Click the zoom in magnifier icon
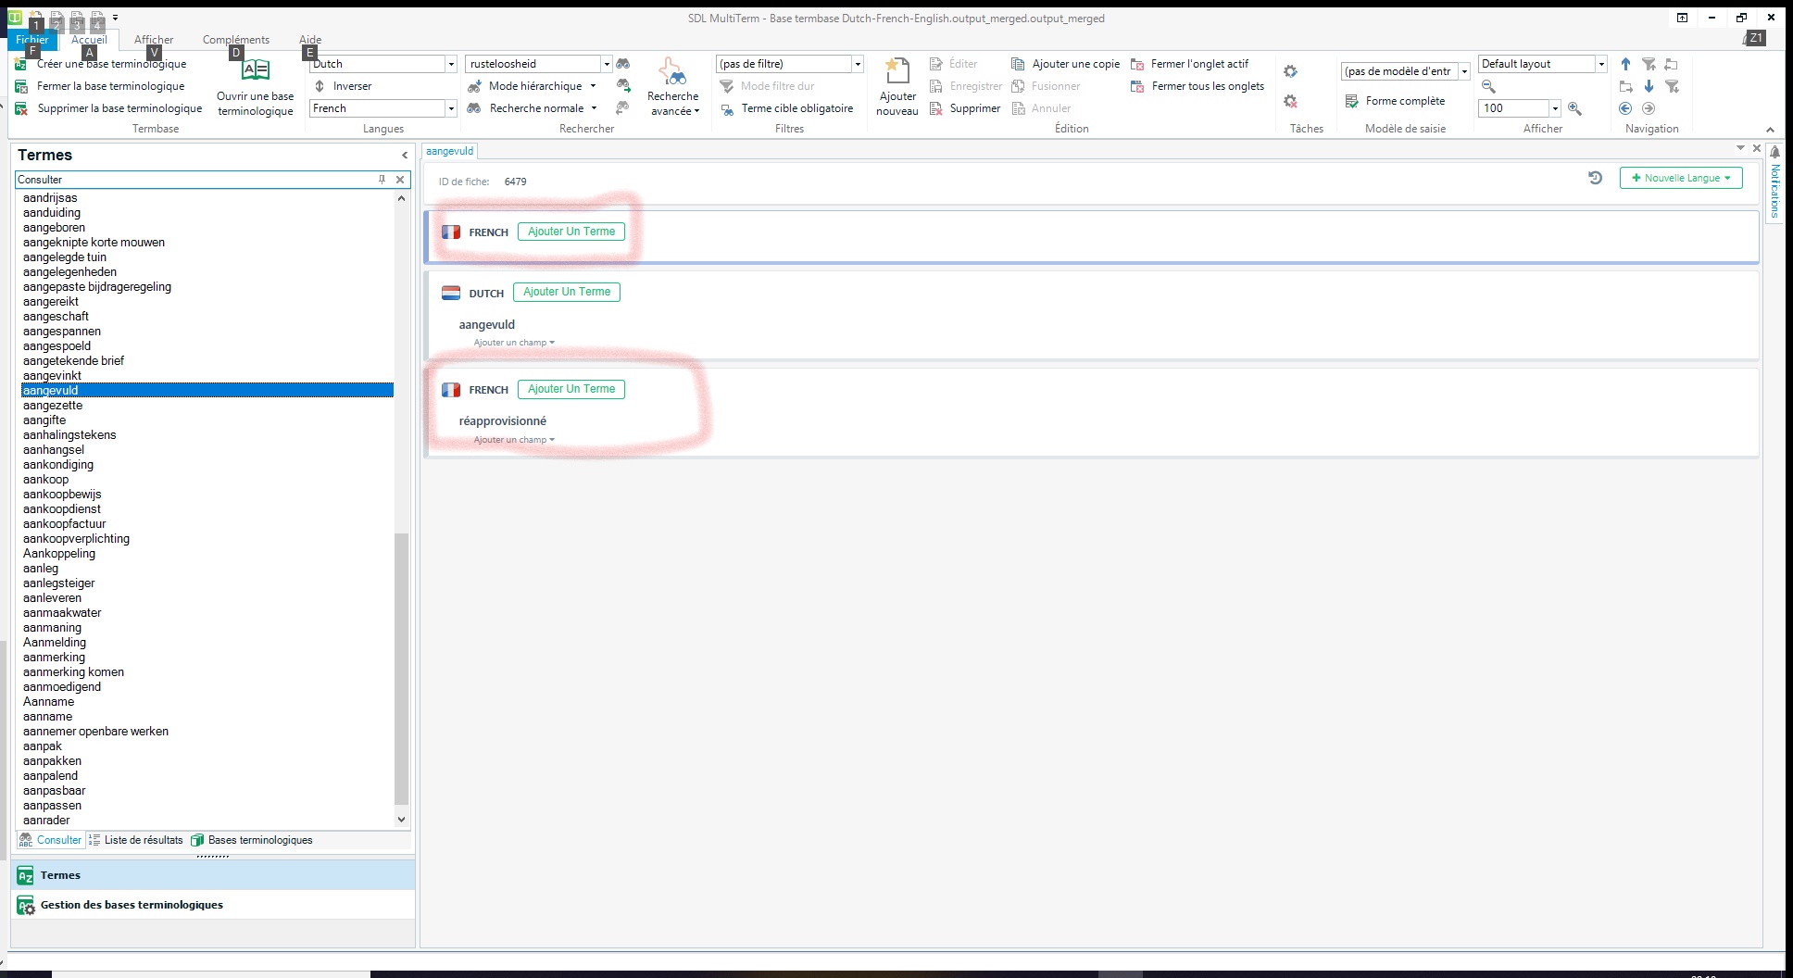Screen dimensions: 1793x978 pyautogui.click(x=1574, y=108)
